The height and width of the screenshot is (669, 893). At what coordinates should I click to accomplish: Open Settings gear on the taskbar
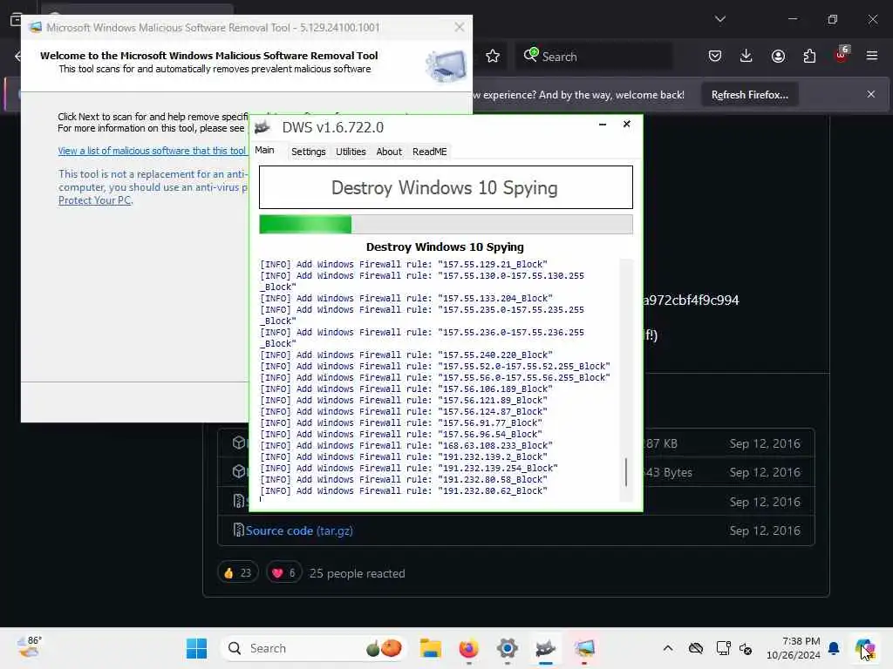[x=507, y=648]
